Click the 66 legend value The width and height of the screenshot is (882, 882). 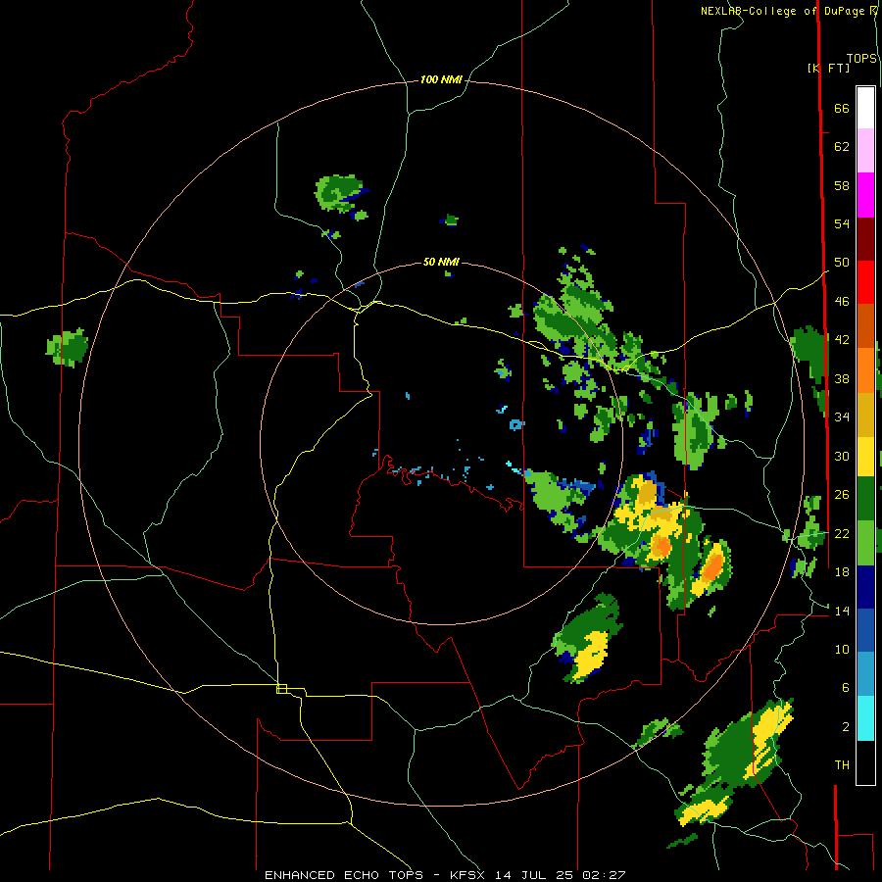(x=842, y=109)
